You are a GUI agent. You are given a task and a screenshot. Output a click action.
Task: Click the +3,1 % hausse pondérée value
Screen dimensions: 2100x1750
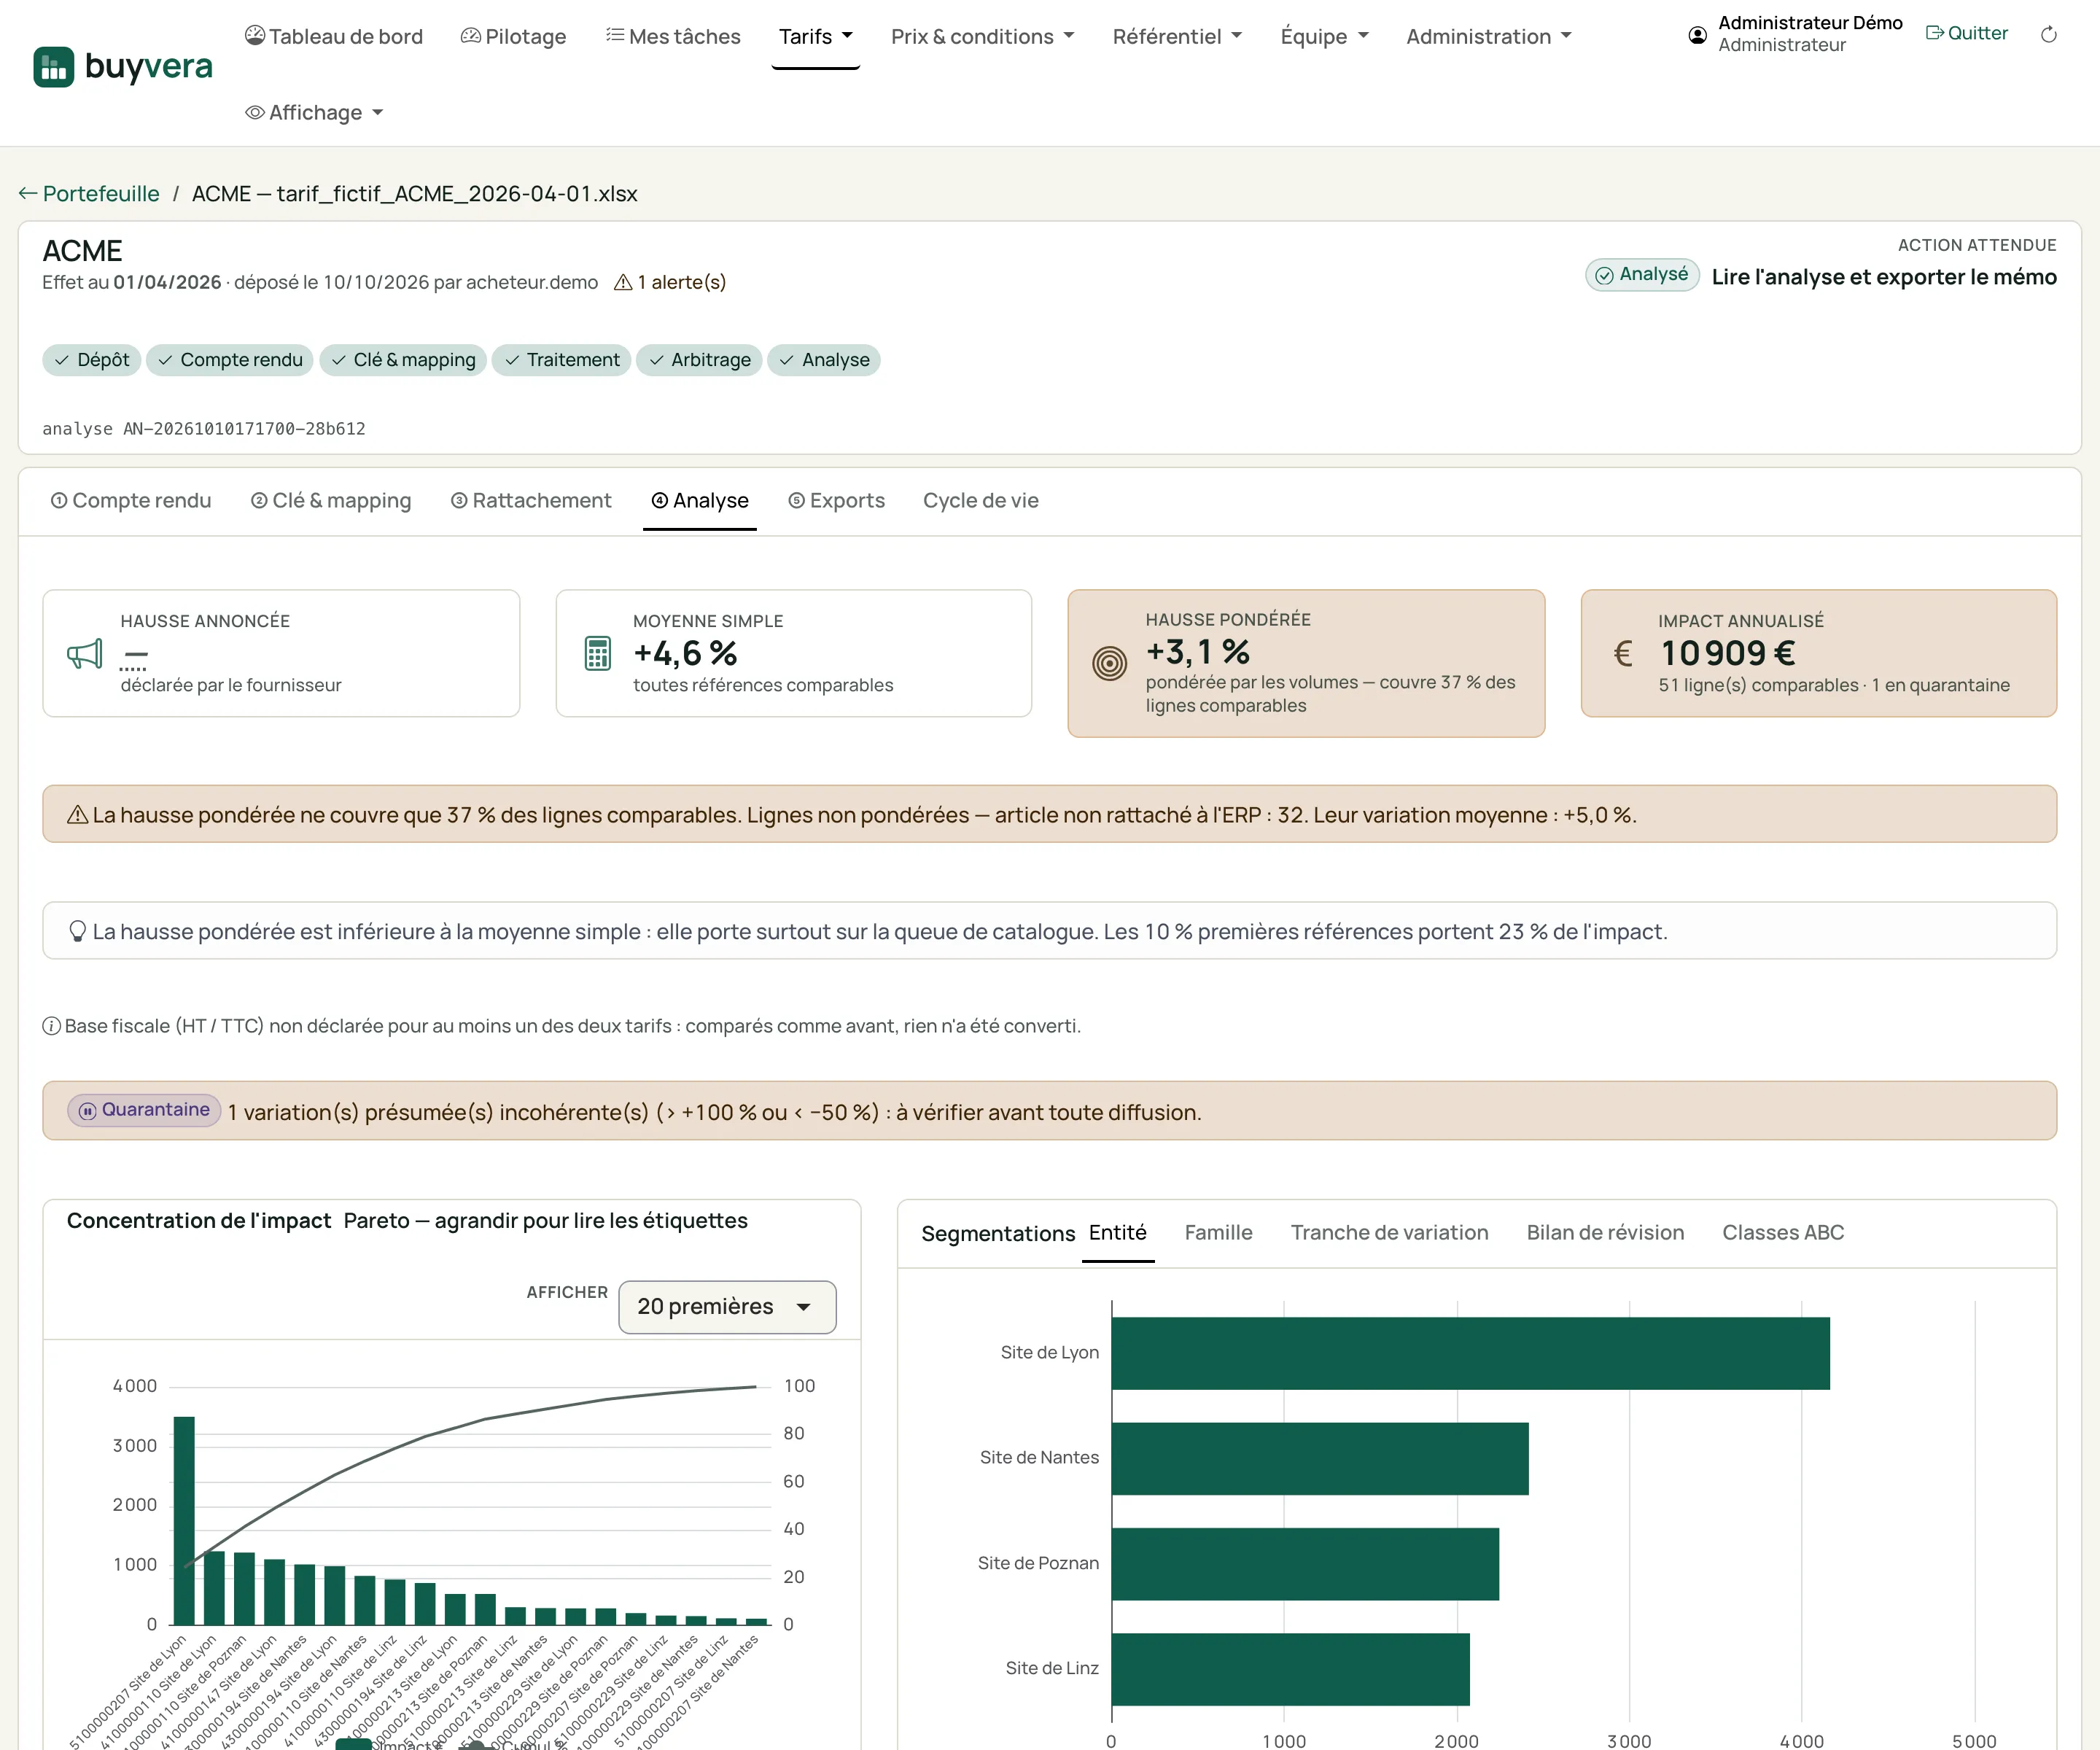pos(1197,652)
